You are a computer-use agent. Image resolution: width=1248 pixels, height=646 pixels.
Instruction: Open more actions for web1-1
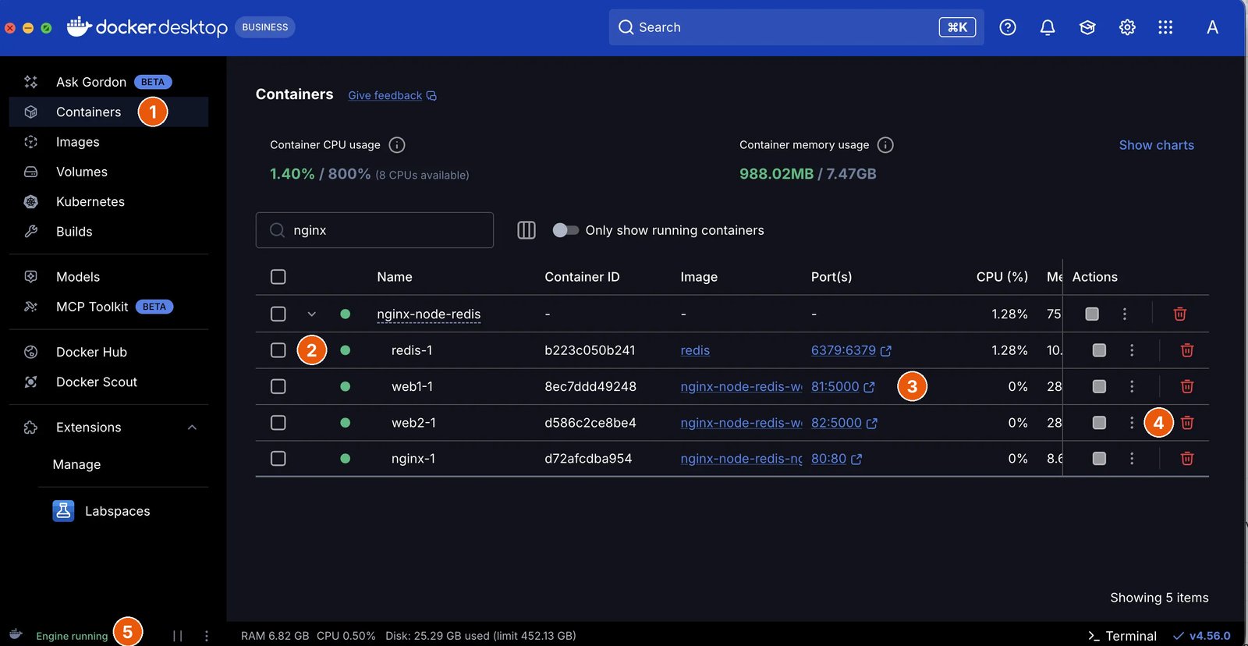point(1132,386)
